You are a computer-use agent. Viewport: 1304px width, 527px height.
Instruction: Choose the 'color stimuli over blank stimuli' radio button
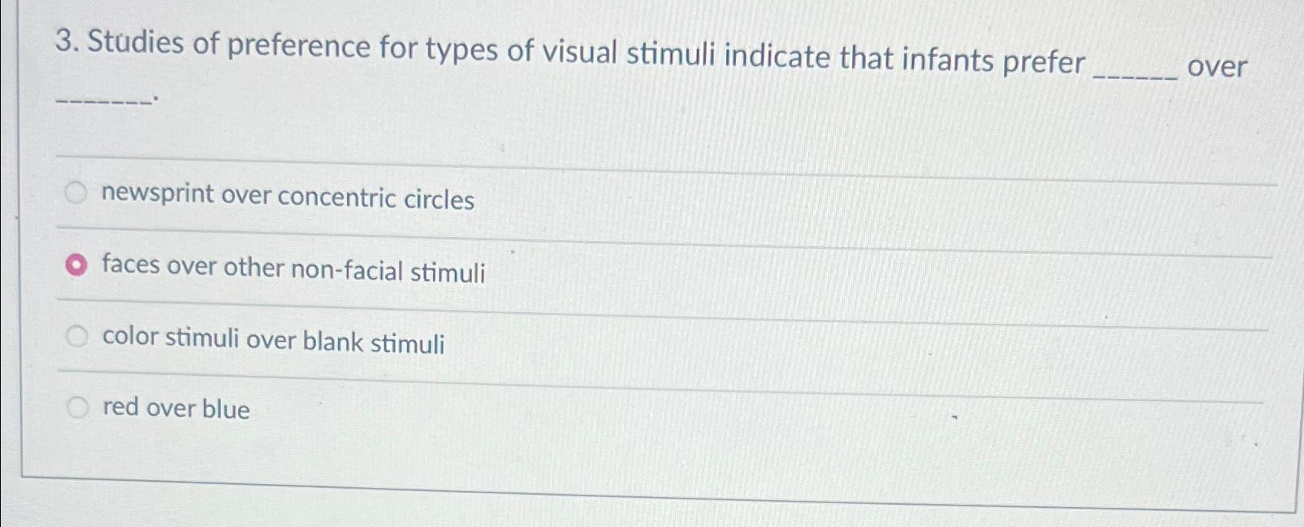pyautogui.click(x=77, y=334)
